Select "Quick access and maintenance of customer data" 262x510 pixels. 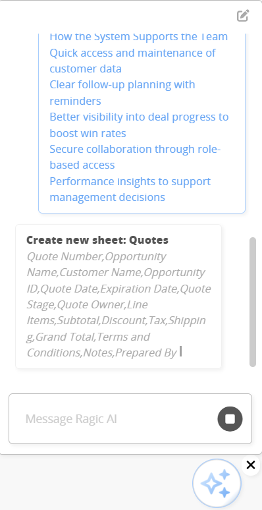pos(132,61)
